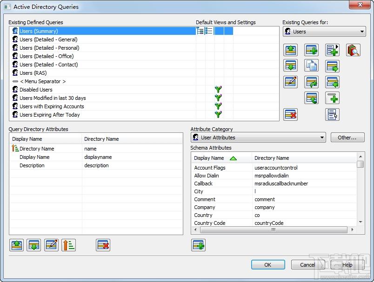This screenshot has width=374, height=282.
Task: Edit selected attribute with pencil icon below list
Action: pyautogui.click(x=51, y=245)
